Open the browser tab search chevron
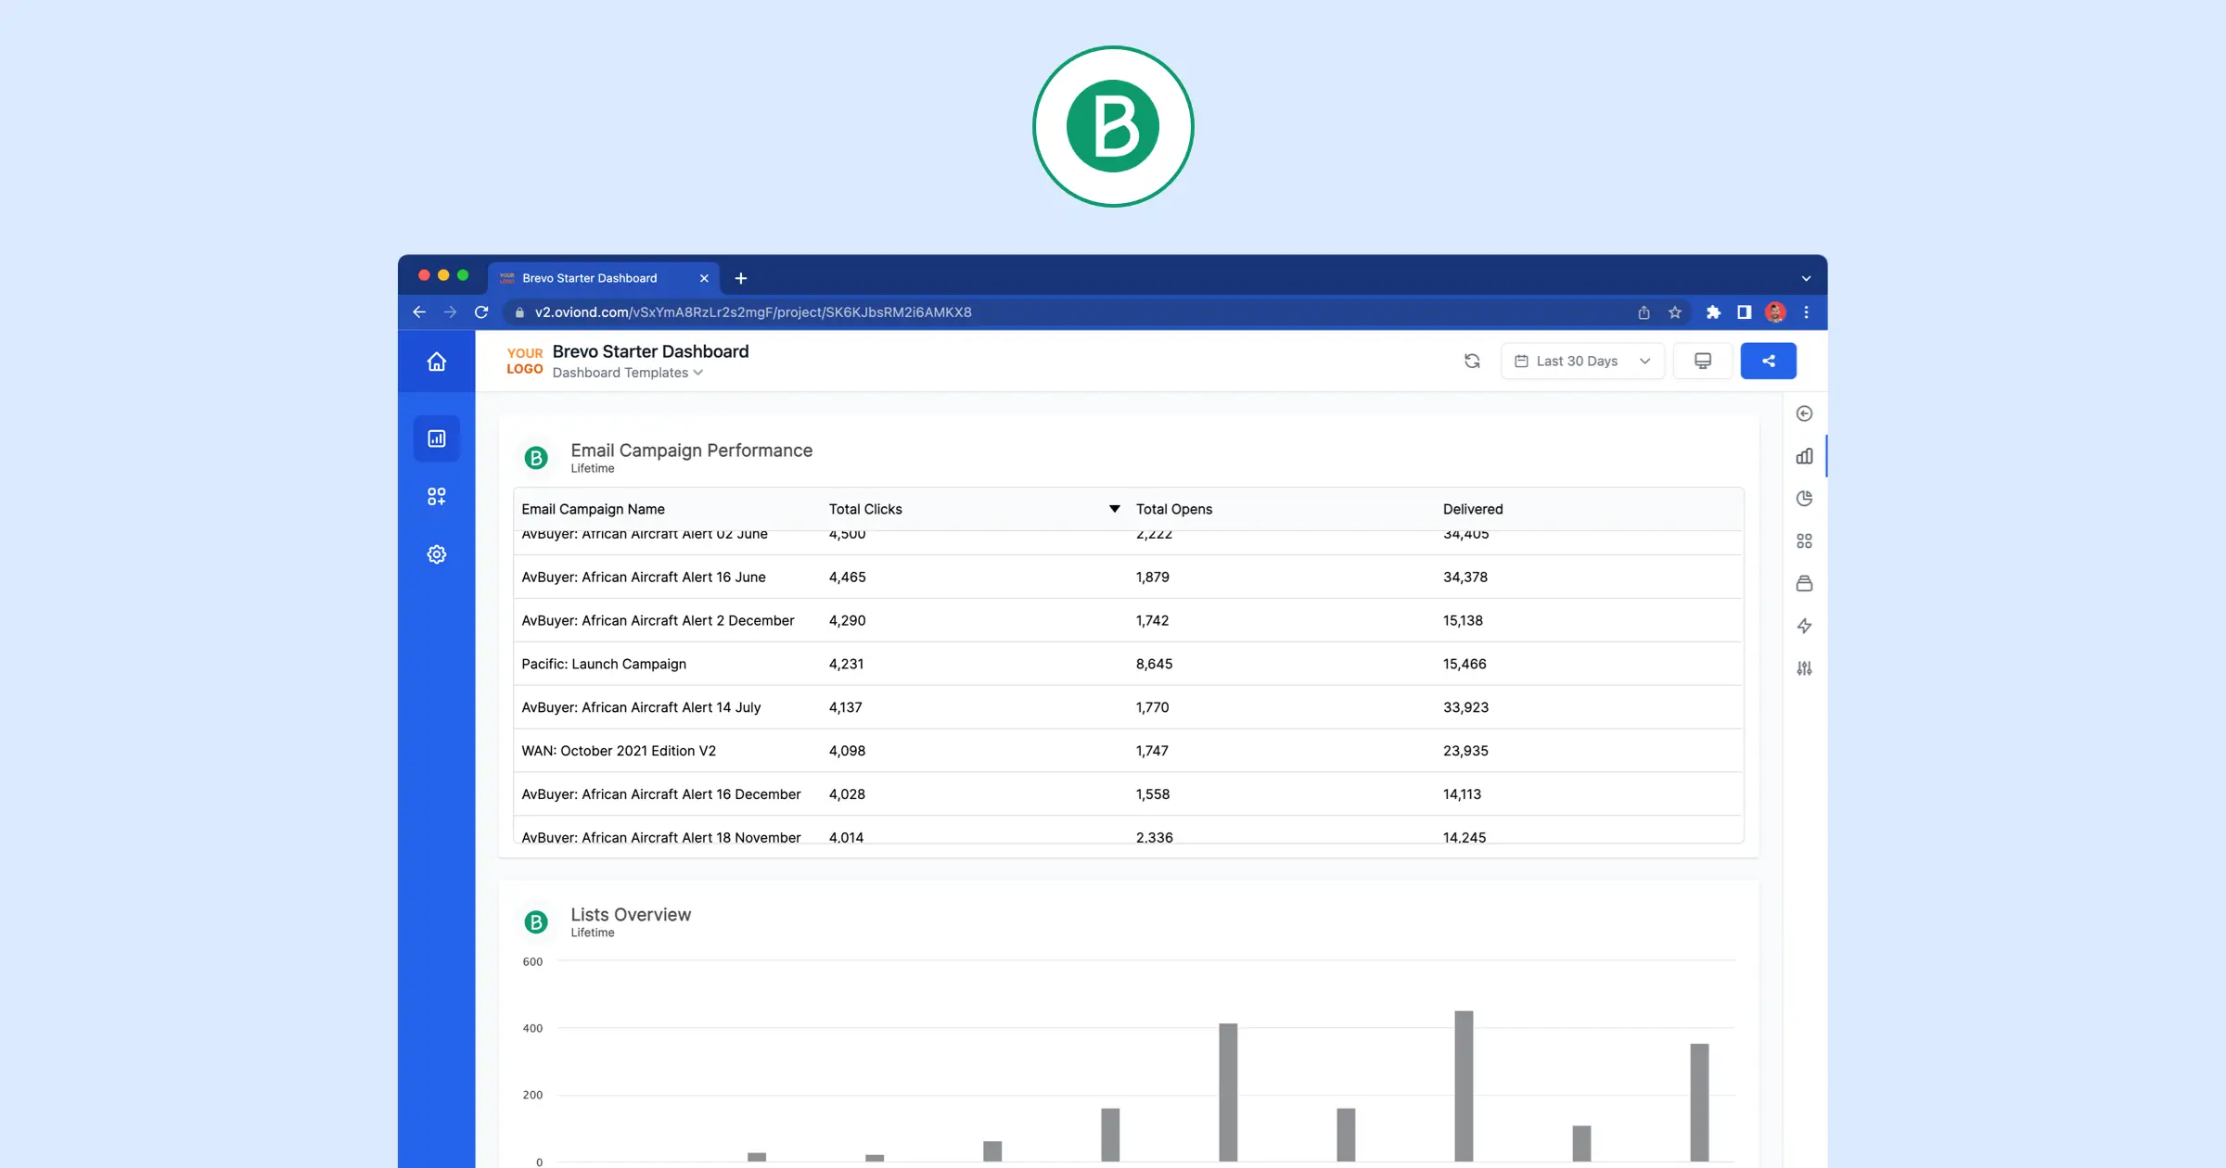Image resolution: width=2226 pixels, height=1168 pixels. 1806,278
